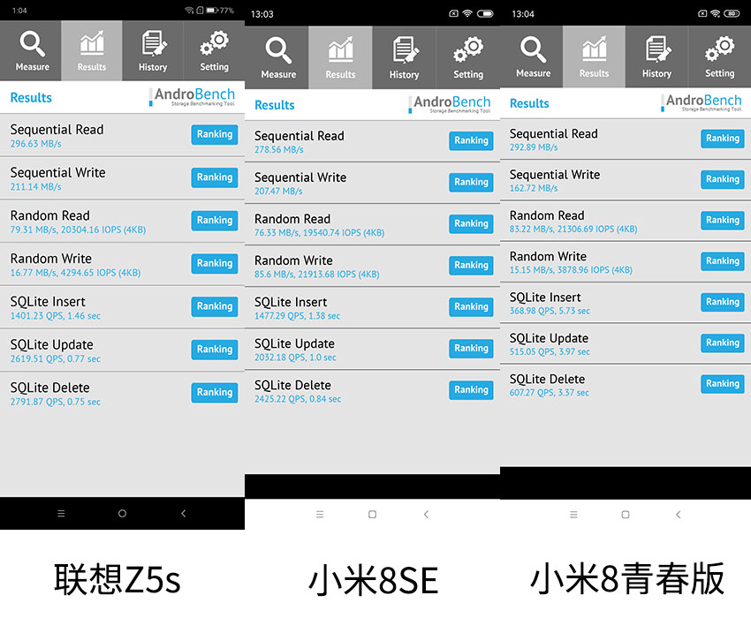Open the recent apps menu icon on the Xiaomi 8 Lite nav bar
This screenshot has width=751, height=618.
coord(573,514)
